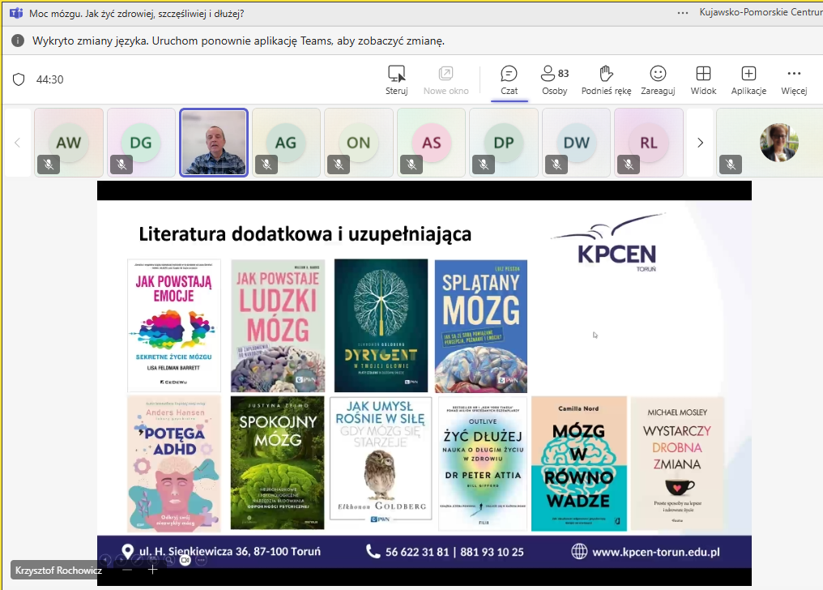Select participant tile AW
The height and width of the screenshot is (590, 823).
coord(69,143)
